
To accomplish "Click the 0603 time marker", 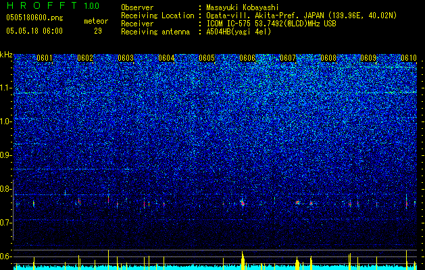I will (x=126, y=58).
